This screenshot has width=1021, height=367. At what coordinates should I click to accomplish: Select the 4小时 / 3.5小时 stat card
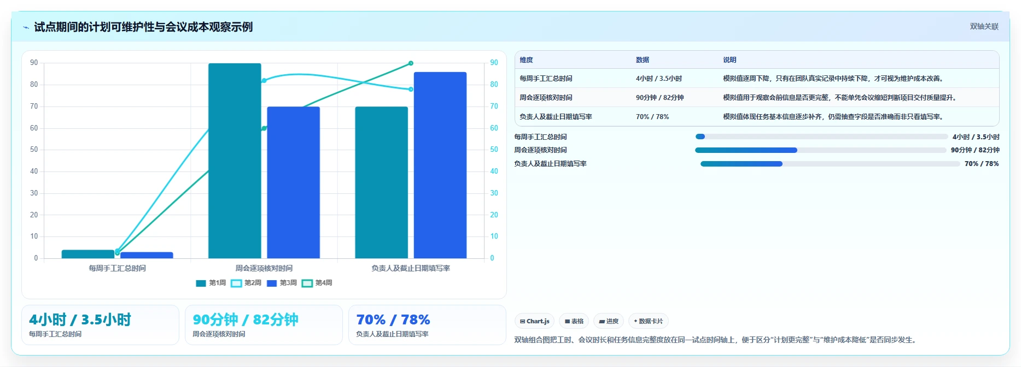[x=100, y=325]
